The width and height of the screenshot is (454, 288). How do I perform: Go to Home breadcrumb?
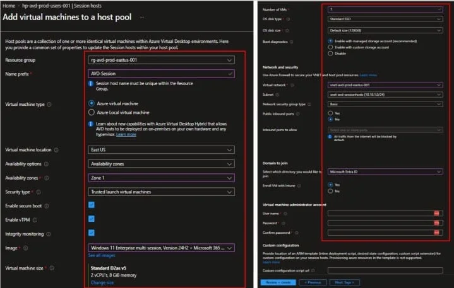point(9,6)
